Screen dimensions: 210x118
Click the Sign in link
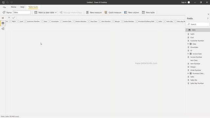[x=184, y=2]
